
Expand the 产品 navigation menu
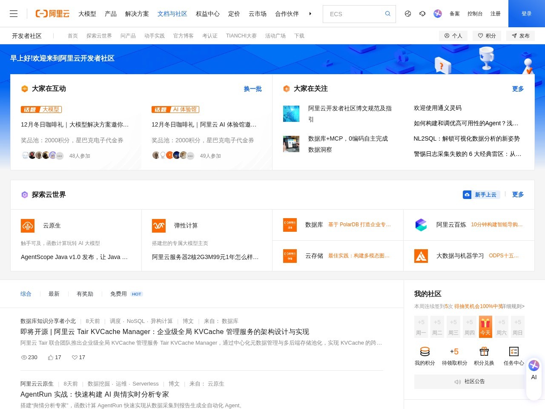pos(111,14)
